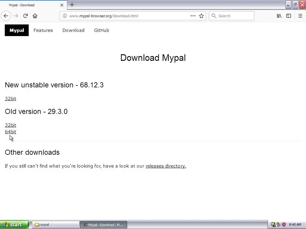Screen dimensions: 306x229
Task: Close the Mypal - Download tab
Action: [62, 5]
